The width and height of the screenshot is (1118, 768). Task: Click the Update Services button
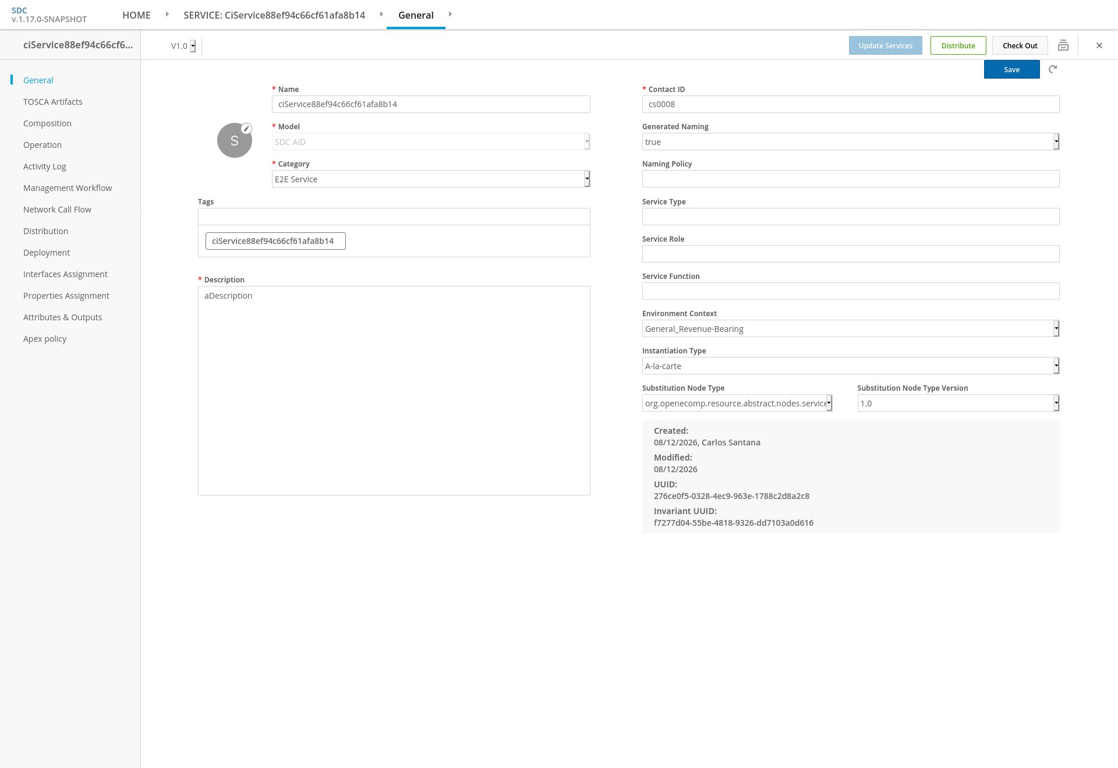(x=885, y=45)
